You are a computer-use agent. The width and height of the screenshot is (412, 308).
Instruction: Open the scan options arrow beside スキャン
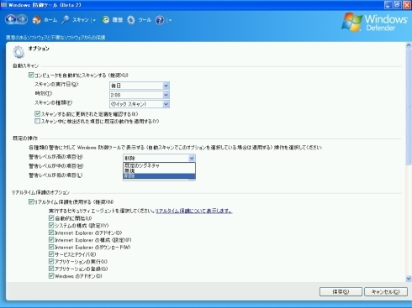coord(94,20)
